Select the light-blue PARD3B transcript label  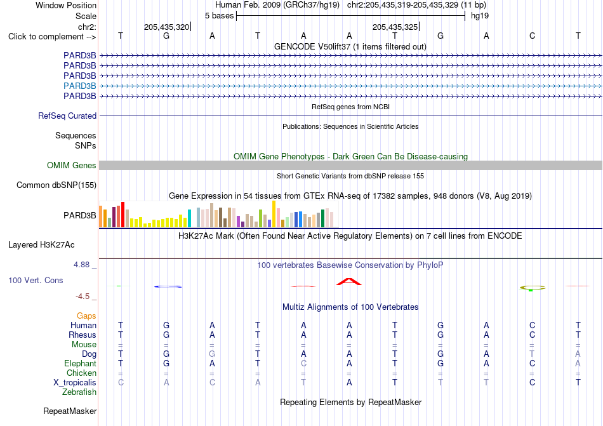point(79,86)
